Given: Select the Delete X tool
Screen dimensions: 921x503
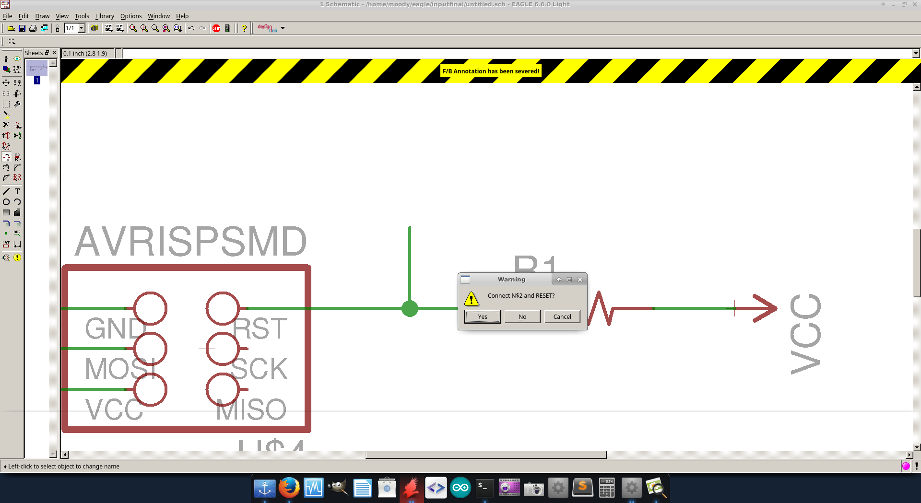Looking at the screenshot, I should coord(6,125).
